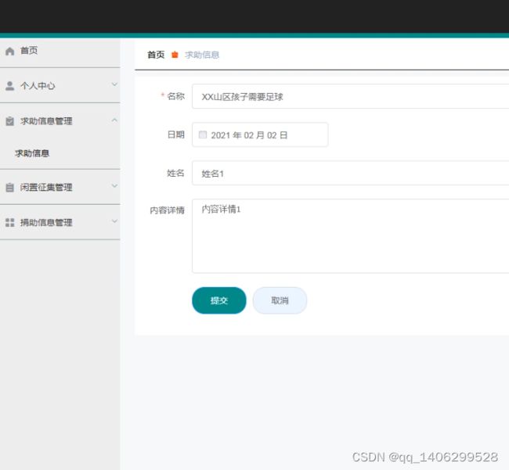This screenshot has height=470, width=509.
Task: Go to 首页 text in the sidebar menu
Action: 29,51
